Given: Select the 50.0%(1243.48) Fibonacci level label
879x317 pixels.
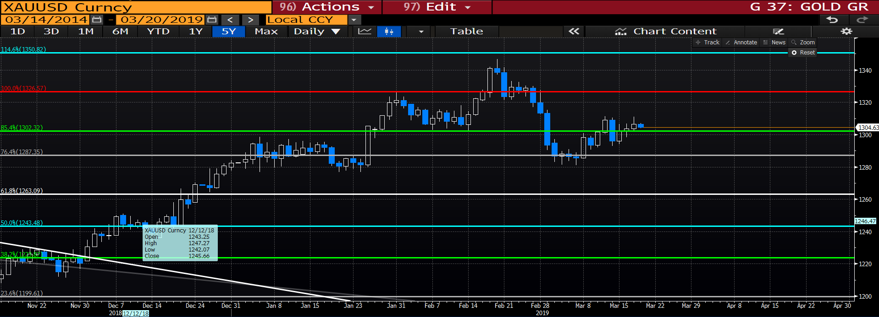Looking at the screenshot, I should tap(22, 223).
